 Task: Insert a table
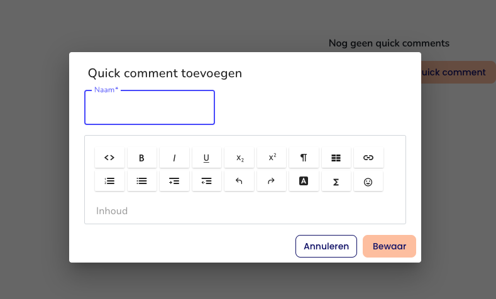(336, 158)
